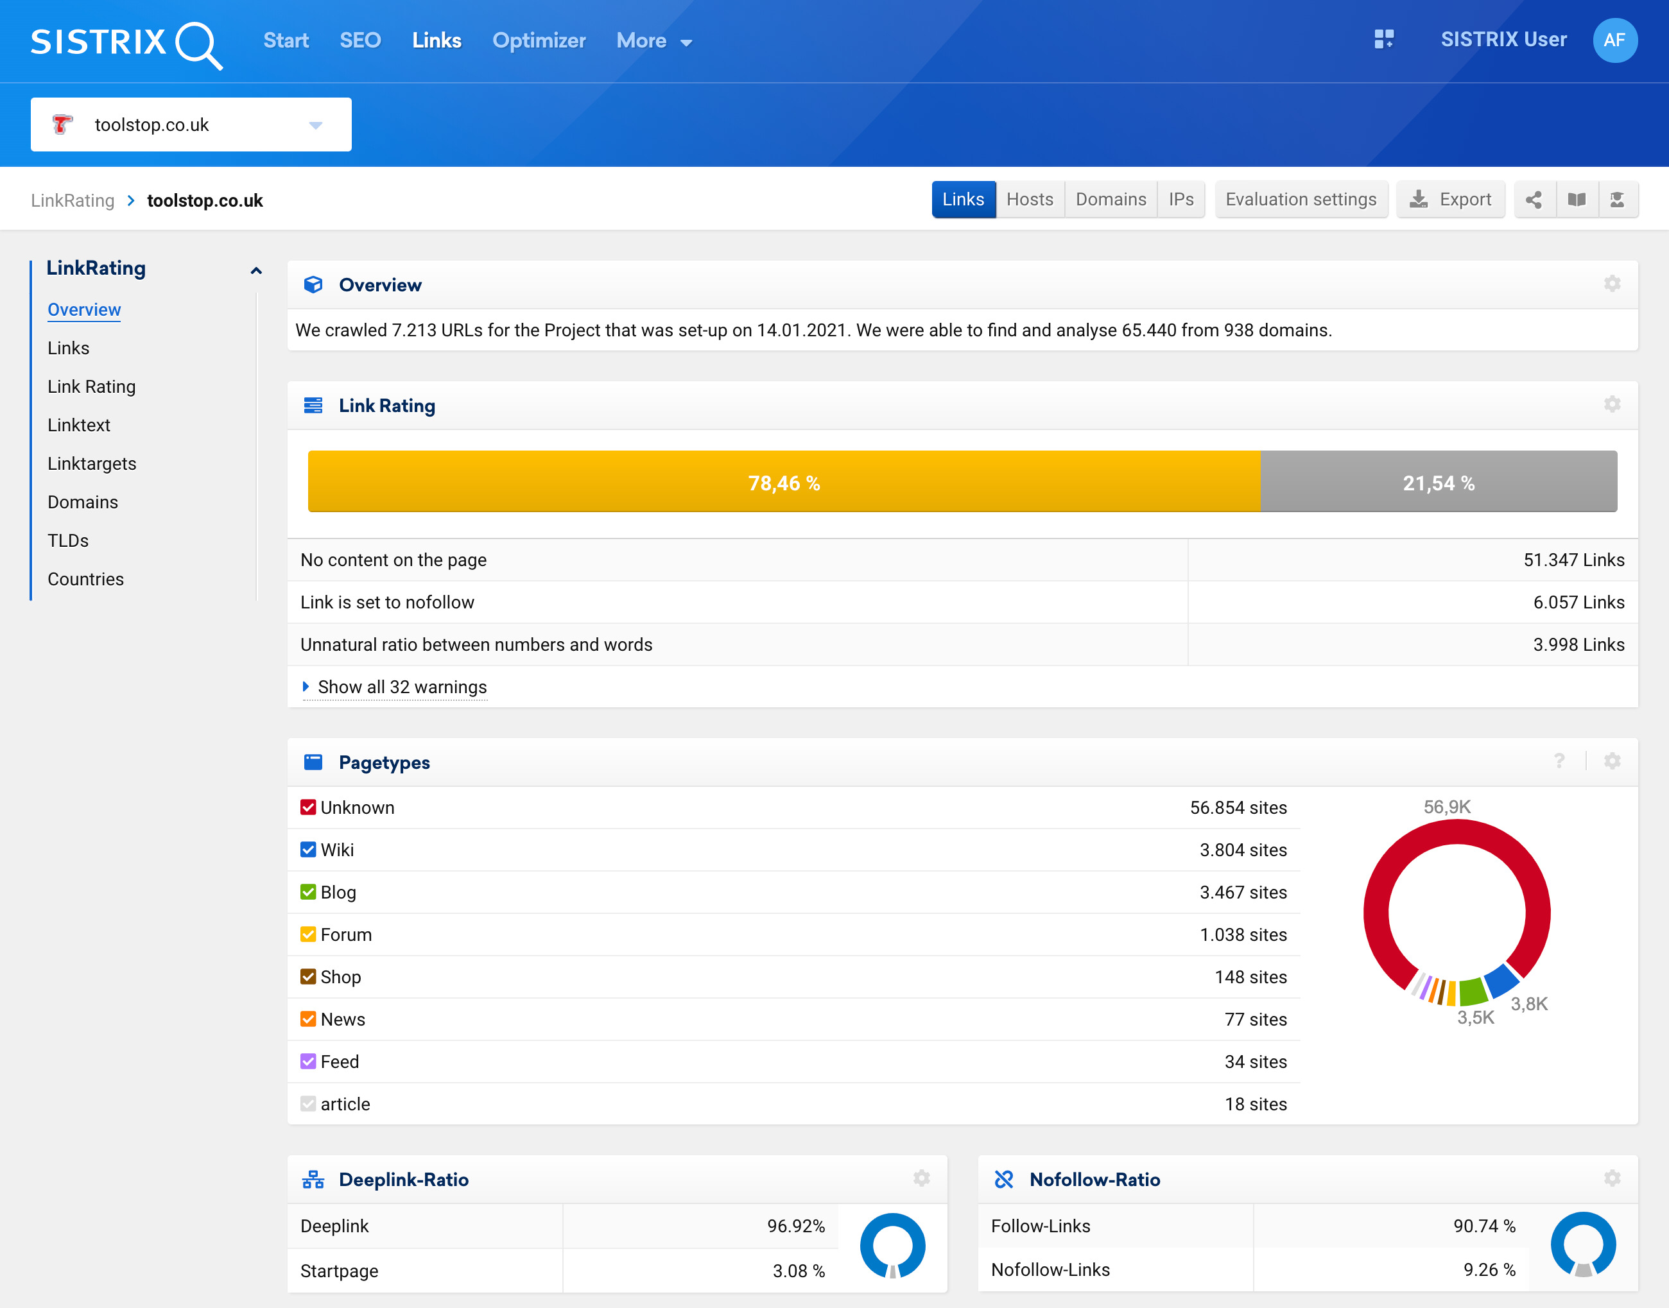Open TLDs in the sidebar
Image resolution: width=1669 pixels, height=1308 pixels.
click(x=68, y=540)
